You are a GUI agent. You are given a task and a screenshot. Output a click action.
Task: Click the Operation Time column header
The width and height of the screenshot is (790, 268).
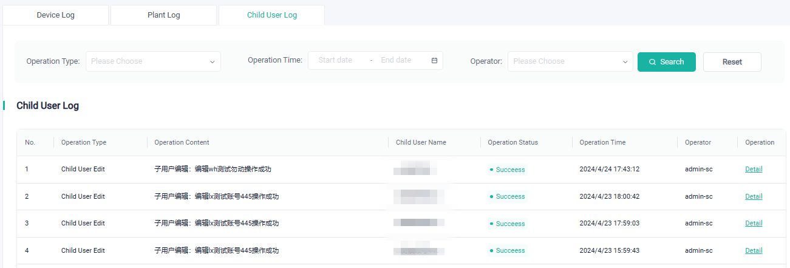click(x=602, y=142)
